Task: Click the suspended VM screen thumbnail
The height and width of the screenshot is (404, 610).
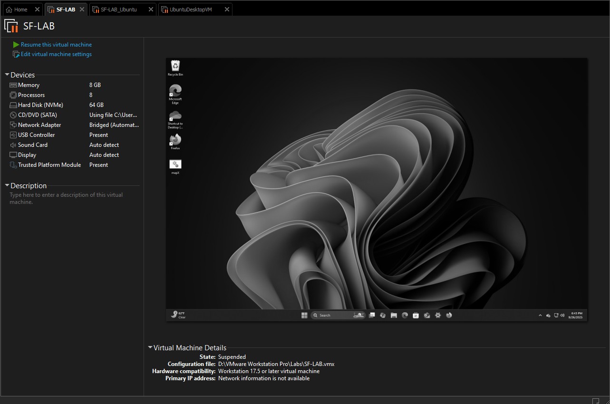Action: coord(376,189)
